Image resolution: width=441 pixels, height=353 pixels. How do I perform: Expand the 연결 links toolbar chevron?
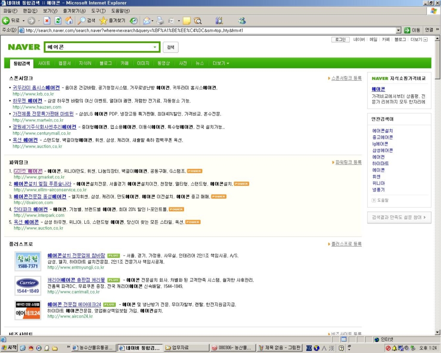click(x=438, y=29)
